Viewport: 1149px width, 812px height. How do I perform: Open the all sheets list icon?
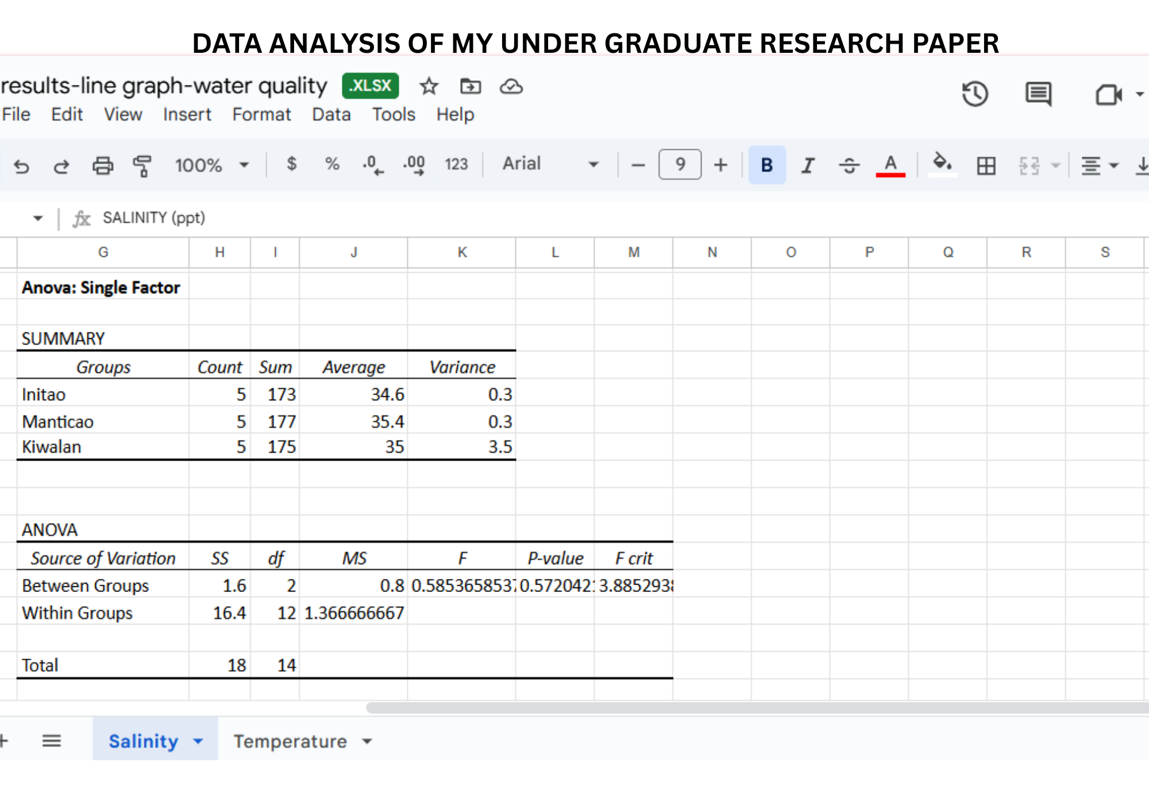coord(52,741)
